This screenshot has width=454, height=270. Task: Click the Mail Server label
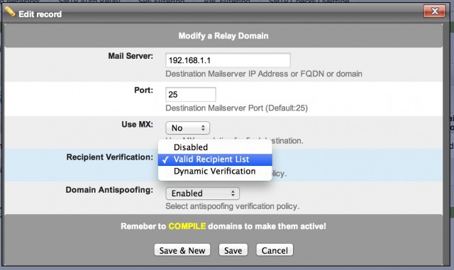[131, 56]
